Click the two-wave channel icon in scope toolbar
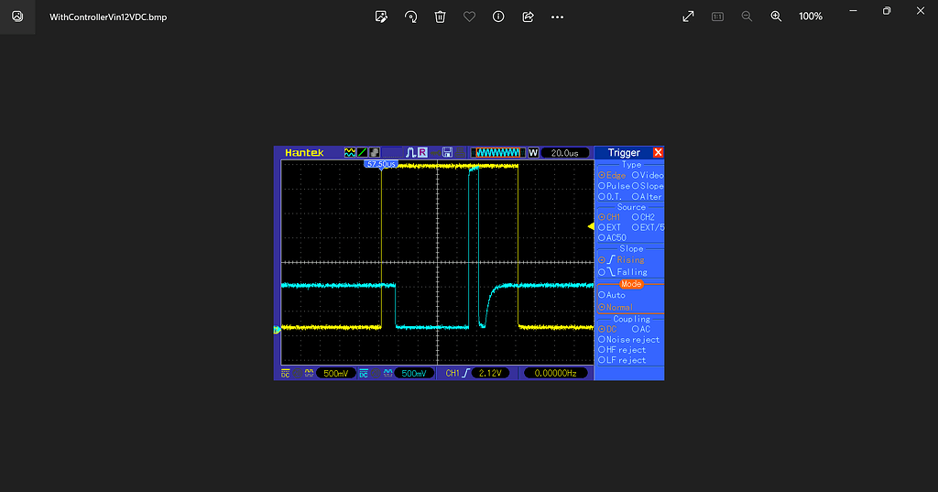The image size is (938, 492). (x=350, y=153)
